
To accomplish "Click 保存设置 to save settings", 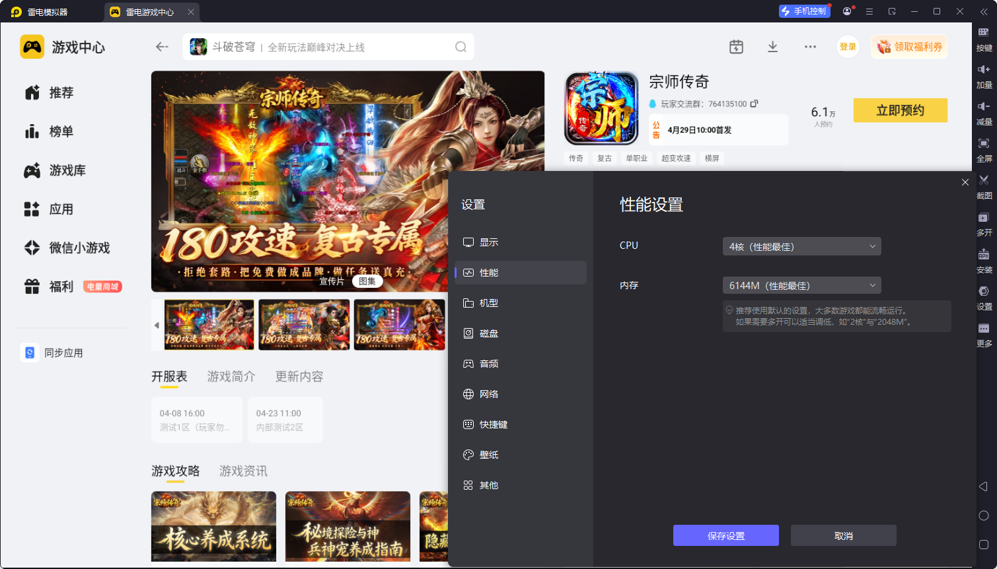I will pos(726,535).
